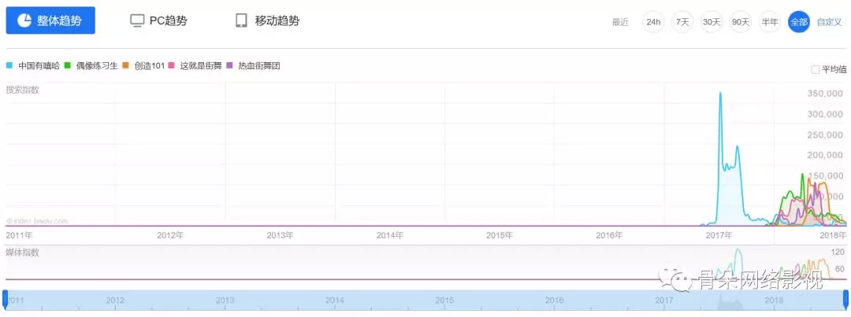Click the 热血街舞团 legend label
The image size is (851, 317).
[x=259, y=65]
